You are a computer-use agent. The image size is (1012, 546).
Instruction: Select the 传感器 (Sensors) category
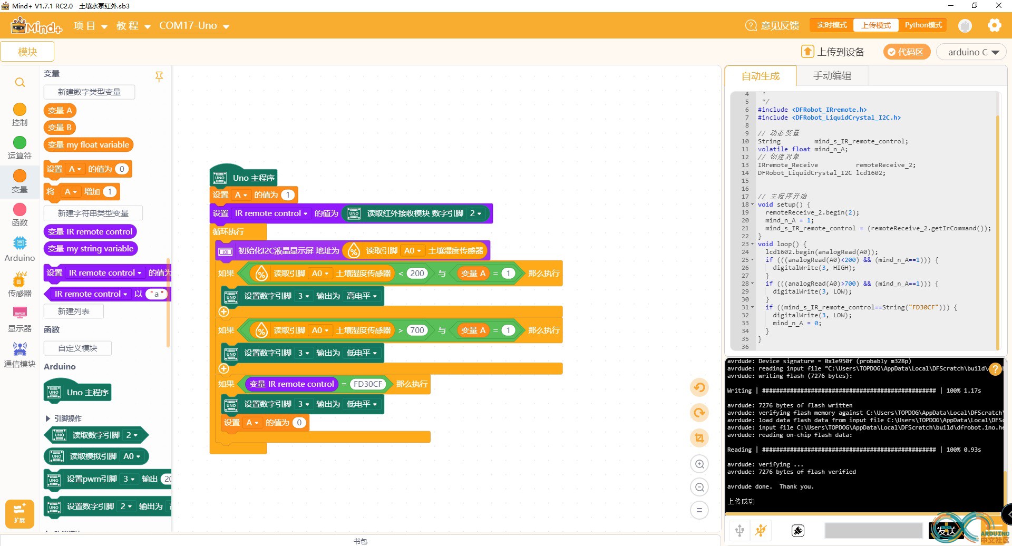point(20,285)
